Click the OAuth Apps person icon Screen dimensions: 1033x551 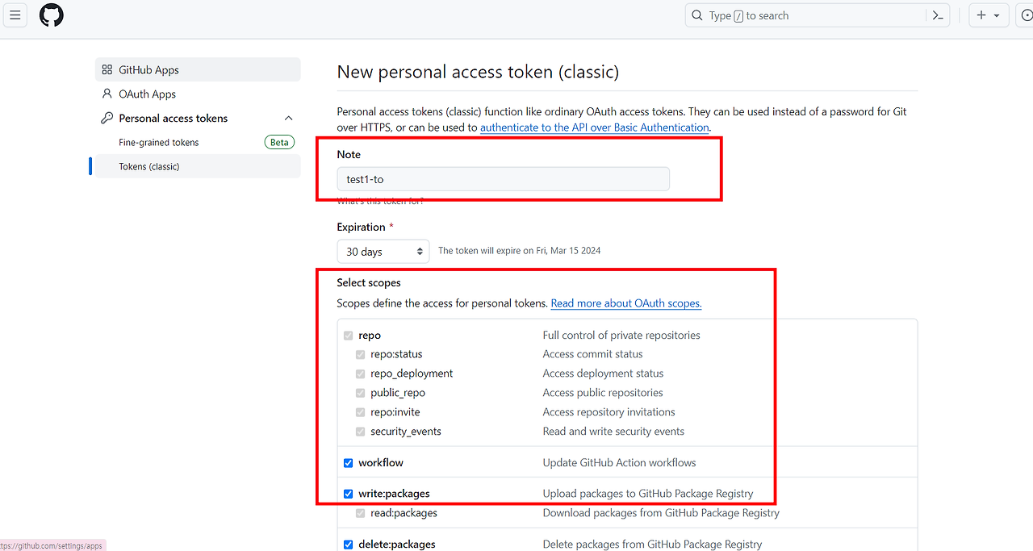coord(107,94)
